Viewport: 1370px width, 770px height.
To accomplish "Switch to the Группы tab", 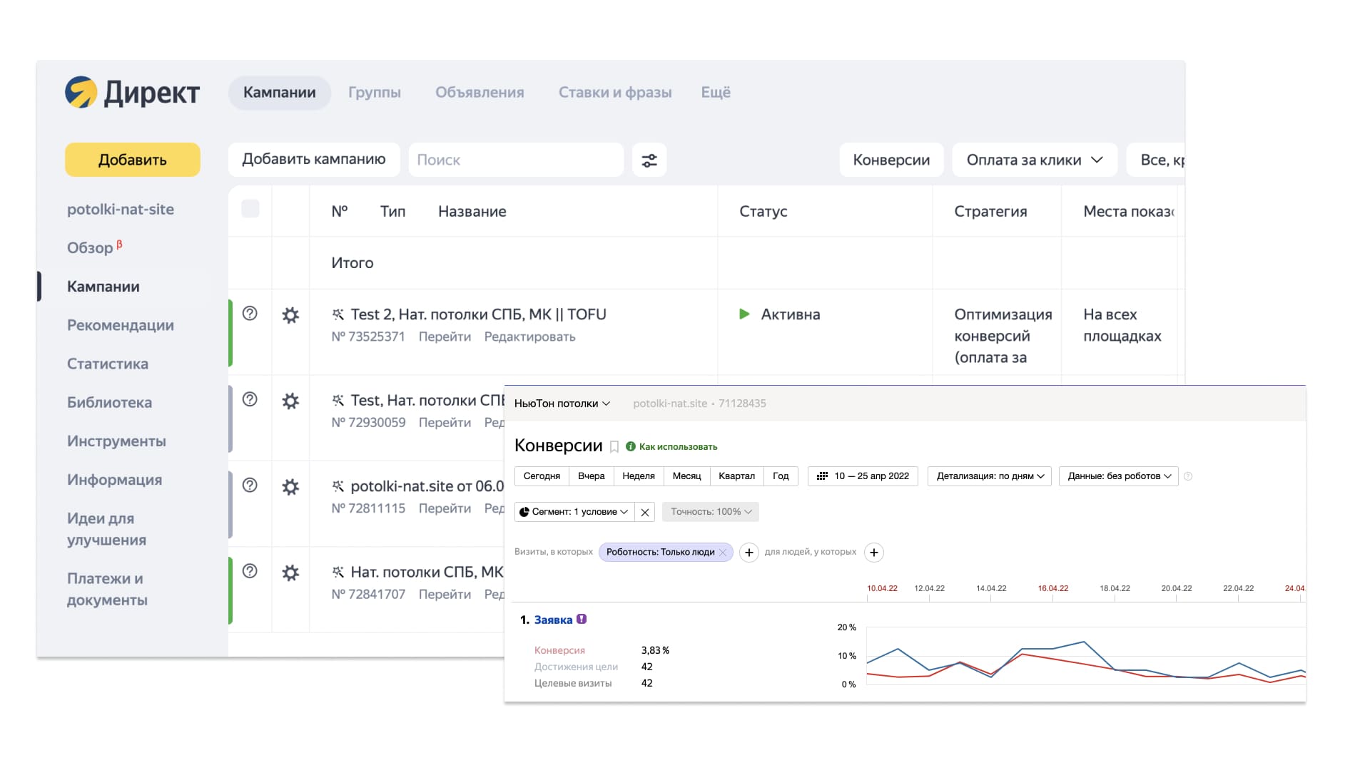I will 375,93.
